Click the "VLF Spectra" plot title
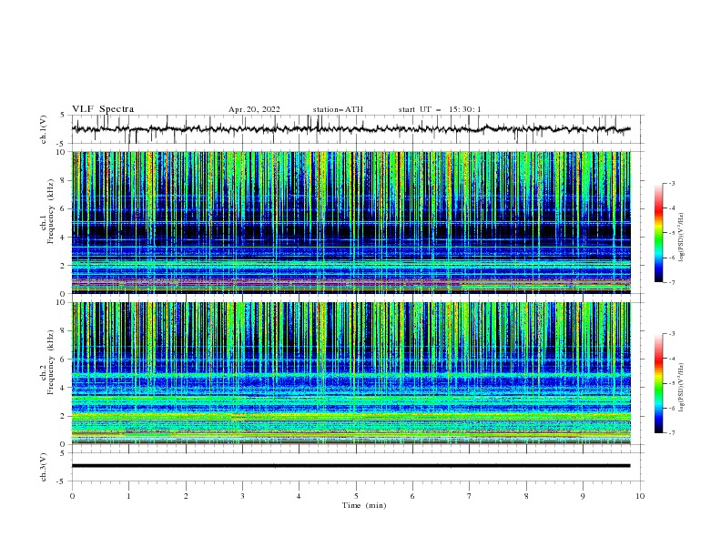This screenshot has width=721, height=557. pos(103,109)
